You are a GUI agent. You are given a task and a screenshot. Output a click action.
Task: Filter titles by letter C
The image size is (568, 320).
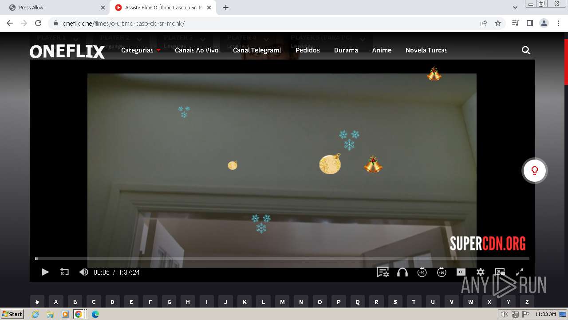tap(94, 302)
